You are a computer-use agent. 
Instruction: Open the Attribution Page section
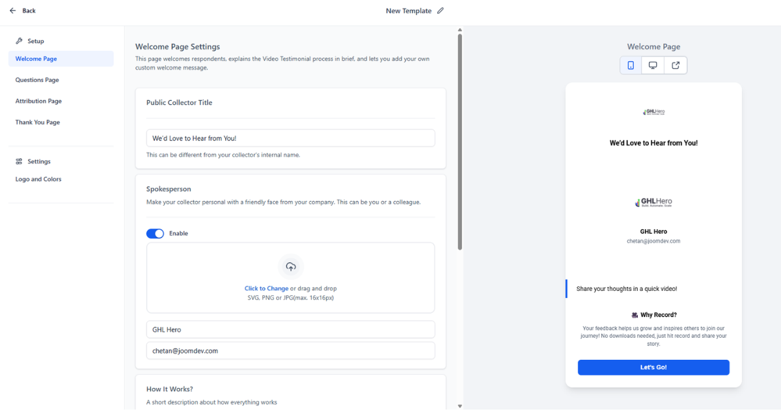click(x=38, y=101)
